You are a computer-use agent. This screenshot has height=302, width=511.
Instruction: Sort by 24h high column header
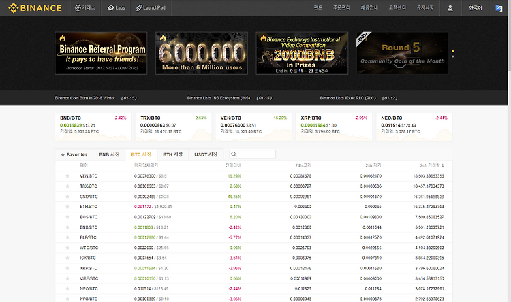coord(303,165)
